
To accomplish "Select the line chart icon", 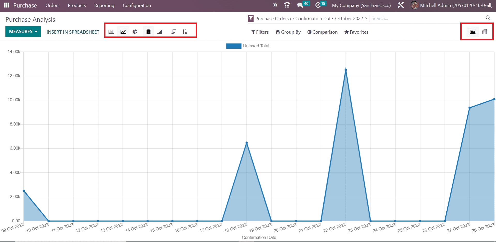I will point(123,32).
